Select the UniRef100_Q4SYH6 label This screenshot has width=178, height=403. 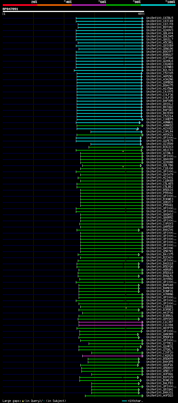160,248
